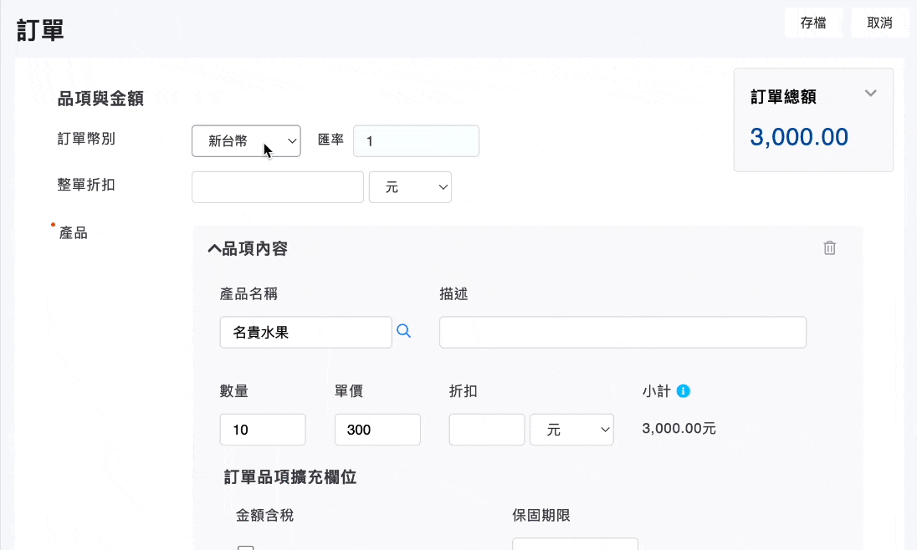Focus the 數量 field showing 10
917x550 pixels.
pyautogui.click(x=263, y=430)
